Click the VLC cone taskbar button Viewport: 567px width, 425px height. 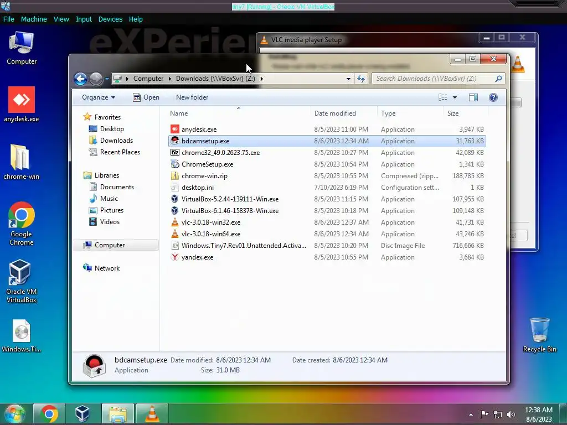point(152,414)
